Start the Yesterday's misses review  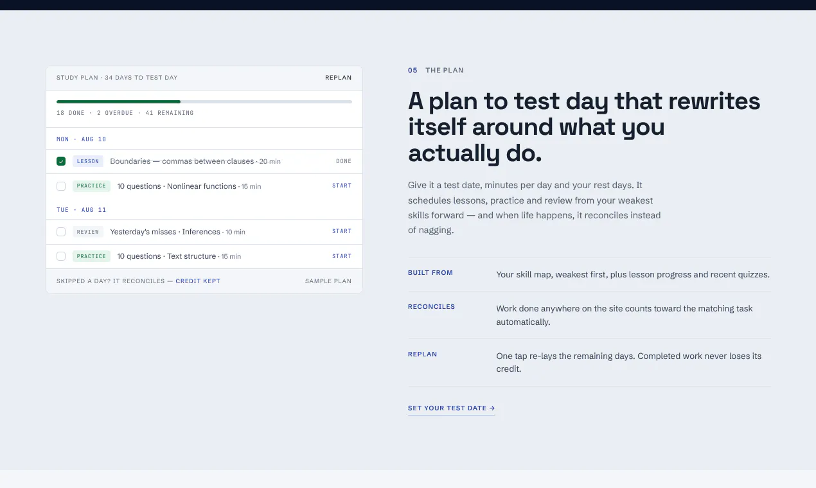[x=342, y=231]
